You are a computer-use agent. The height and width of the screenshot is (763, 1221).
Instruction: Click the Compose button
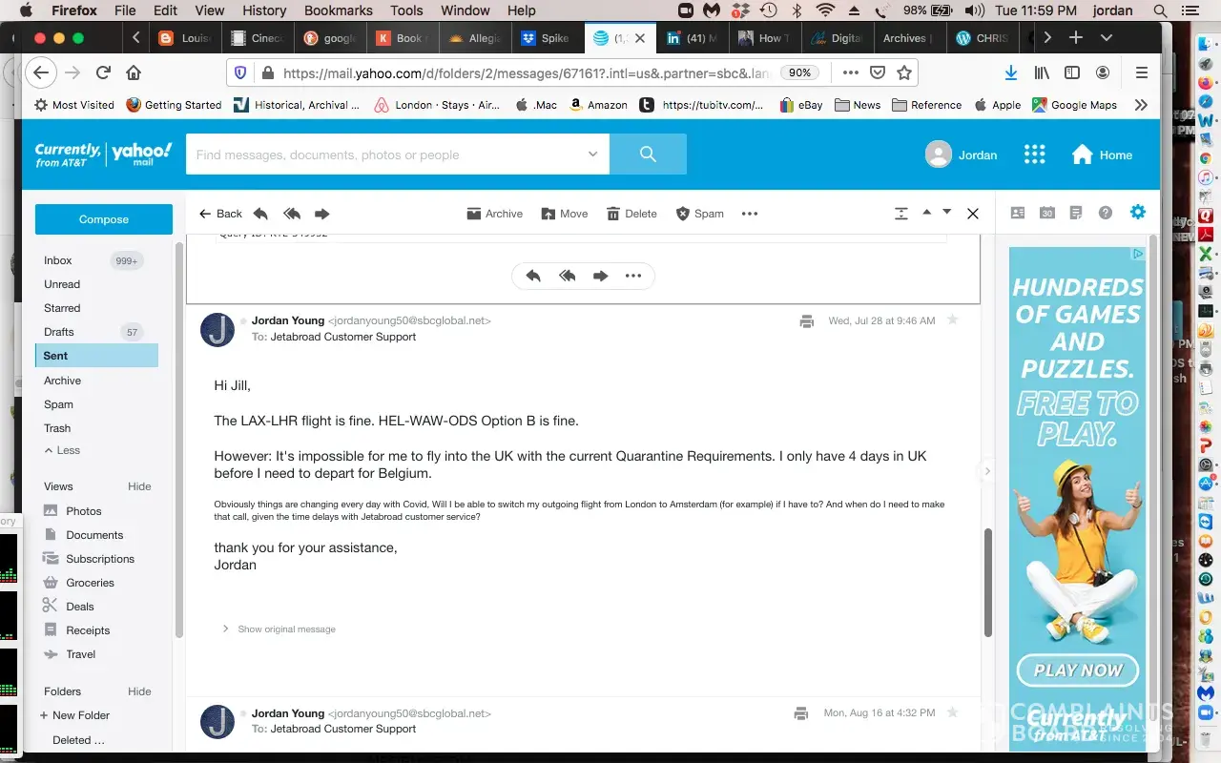coord(104,219)
